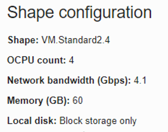Click the "Network bandwidth (Gbps):" label

69,80
